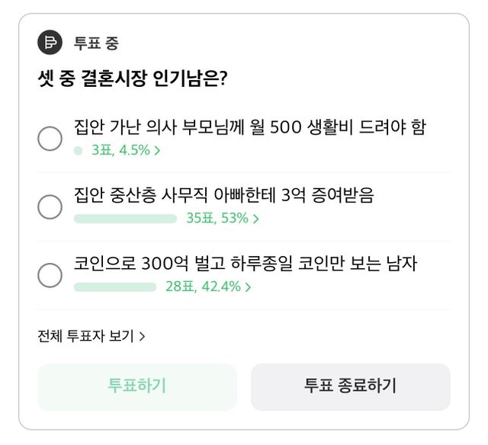Choose the 집안 중산층 사무직 radio button

pos(50,206)
